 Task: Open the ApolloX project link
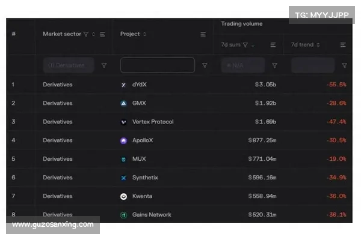143,140
